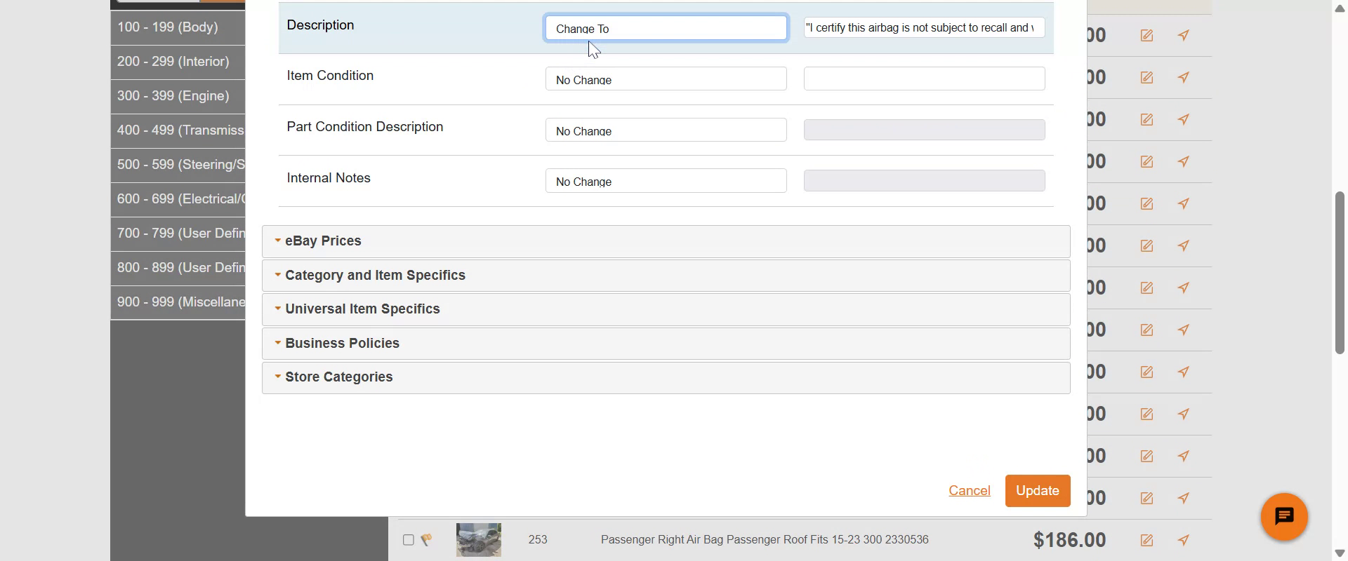Click the send arrow icon in the topmost listing row
This screenshot has height=561, width=1348.
(1184, 35)
